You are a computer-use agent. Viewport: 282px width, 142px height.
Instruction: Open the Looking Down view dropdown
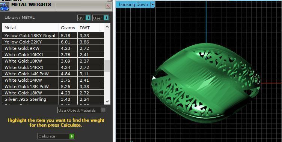pos(152,4)
